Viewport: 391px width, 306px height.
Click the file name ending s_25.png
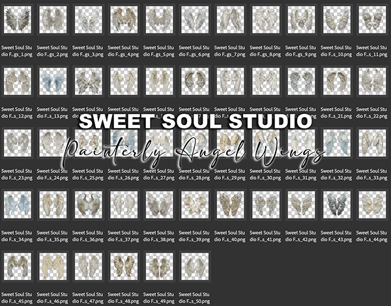point(87,174)
